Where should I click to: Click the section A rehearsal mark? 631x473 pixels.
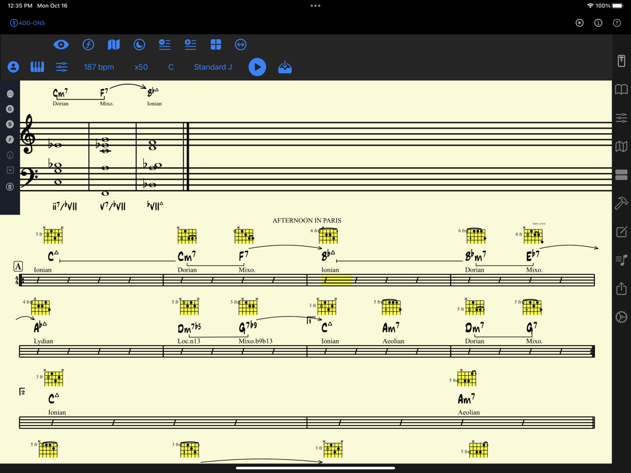[18, 266]
